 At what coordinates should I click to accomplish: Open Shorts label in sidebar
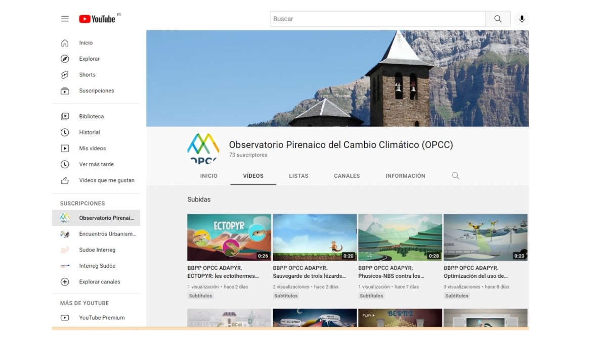click(x=87, y=75)
